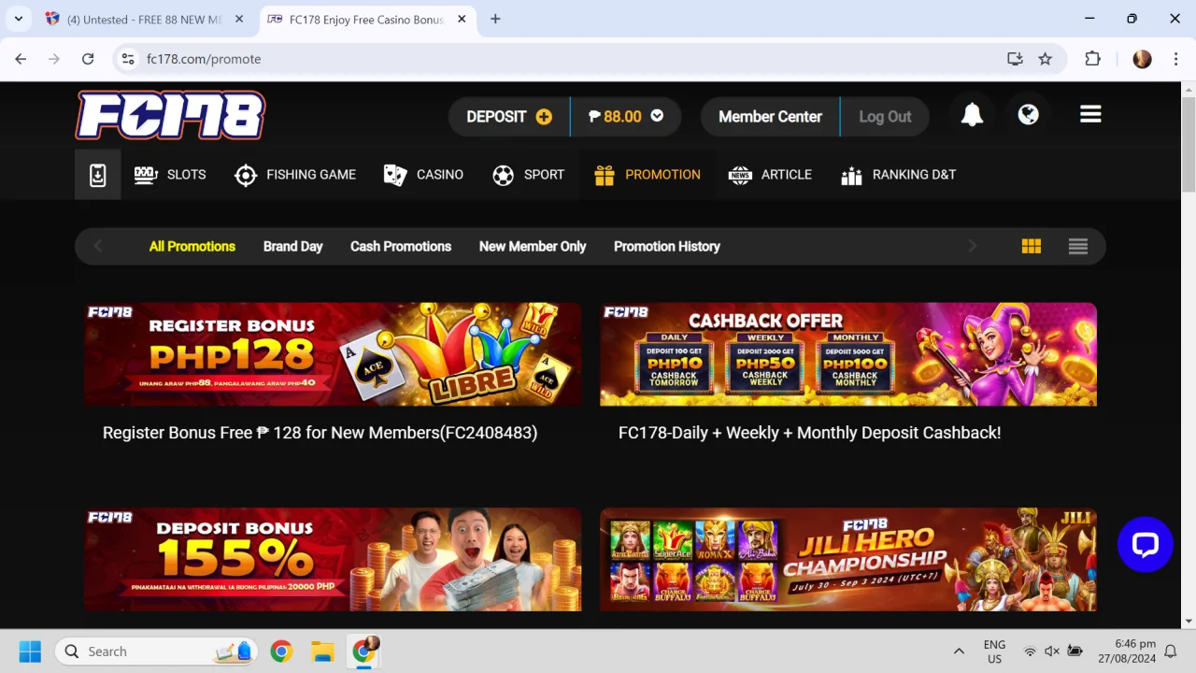Open the Wi-Fi network tray icon
Image resolution: width=1196 pixels, height=673 pixels.
click(1030, 652)
